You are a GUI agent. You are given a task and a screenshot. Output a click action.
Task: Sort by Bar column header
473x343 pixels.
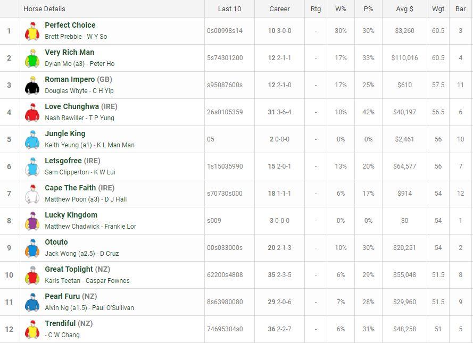click(460, 9)
